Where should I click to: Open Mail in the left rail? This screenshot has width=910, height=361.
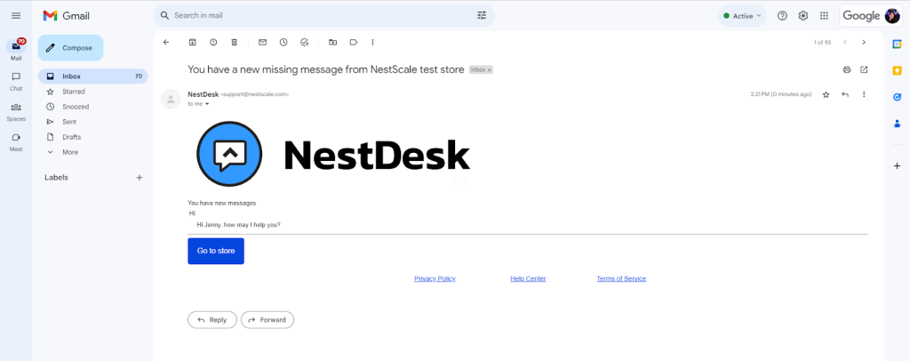[16, 50]
